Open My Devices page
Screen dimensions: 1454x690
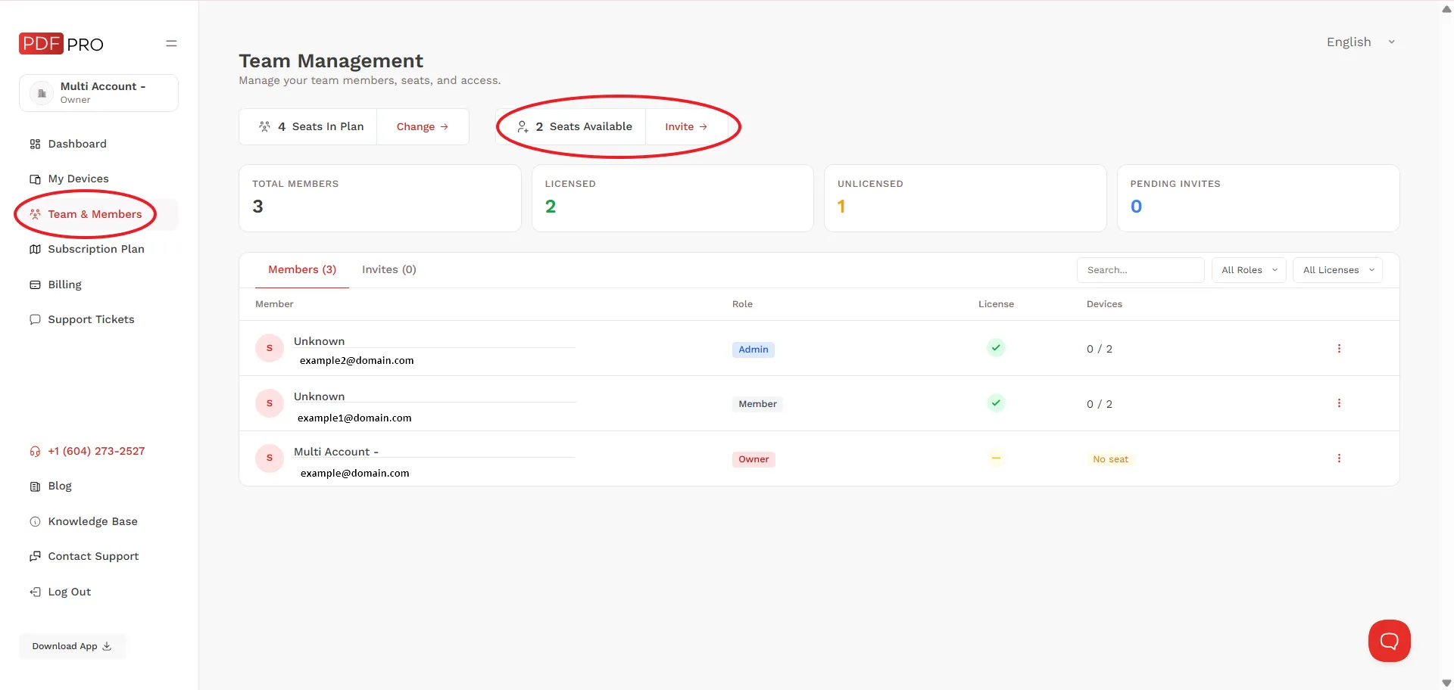tap(70, 179)
